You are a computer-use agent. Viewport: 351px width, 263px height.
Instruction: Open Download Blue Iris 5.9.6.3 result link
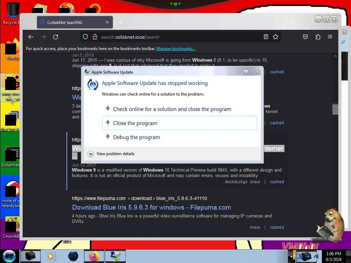pyautogui.click(x=151, y=207)
